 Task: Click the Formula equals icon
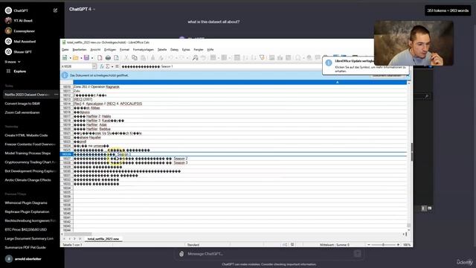click(118, 66)
